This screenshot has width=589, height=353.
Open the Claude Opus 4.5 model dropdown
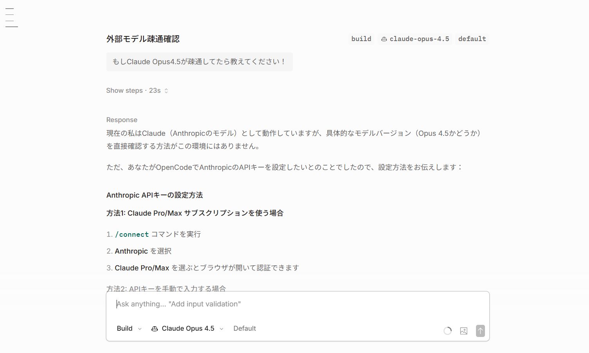(x=187, y=328)
